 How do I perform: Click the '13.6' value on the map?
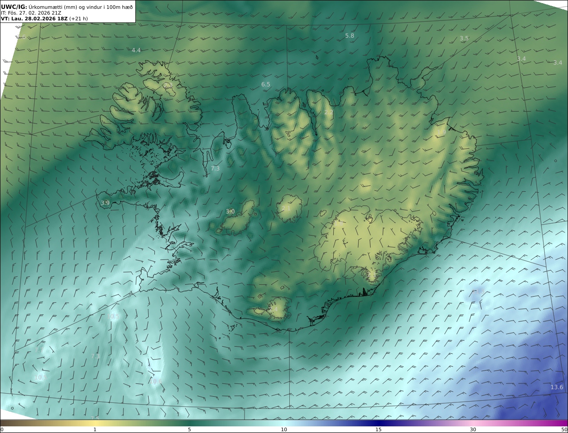(557, 387)
